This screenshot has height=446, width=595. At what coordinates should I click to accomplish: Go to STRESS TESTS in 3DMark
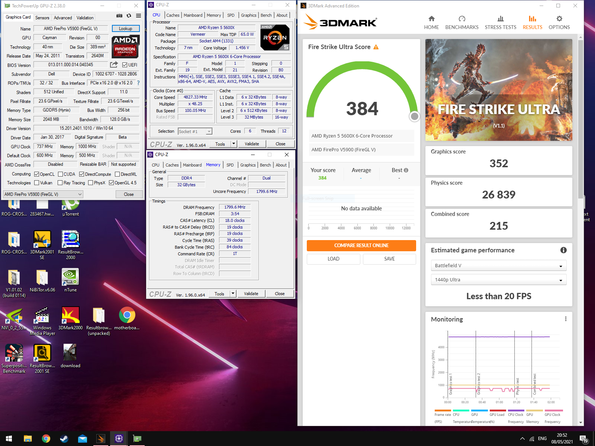[501, 23]
